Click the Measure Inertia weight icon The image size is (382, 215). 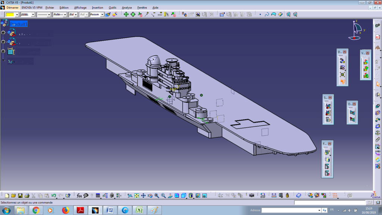[x=288, y=196]
